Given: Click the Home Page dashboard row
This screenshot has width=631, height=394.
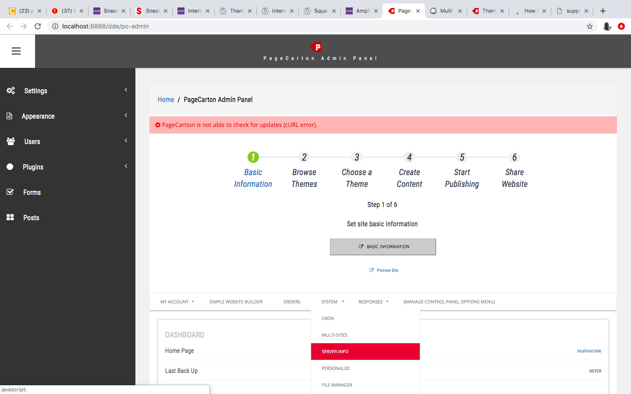Looking at the screenshot, I should 383,351.
